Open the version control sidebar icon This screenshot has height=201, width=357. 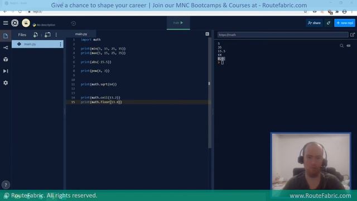[x=6, y=47]
